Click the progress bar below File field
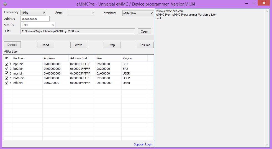The height and width of the screenshot is (149, 272). (78, 38)
